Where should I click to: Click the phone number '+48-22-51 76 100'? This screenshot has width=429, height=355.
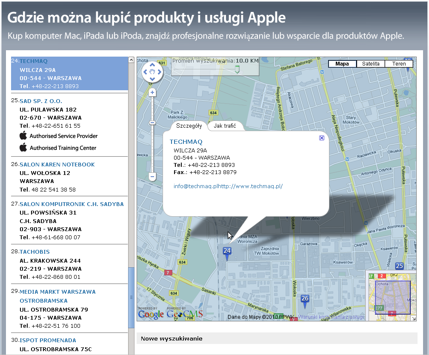pos(56,326)
